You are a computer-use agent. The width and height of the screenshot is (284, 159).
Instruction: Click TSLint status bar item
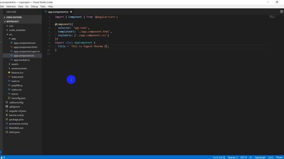pyautogui.click(x=279, y=157)
